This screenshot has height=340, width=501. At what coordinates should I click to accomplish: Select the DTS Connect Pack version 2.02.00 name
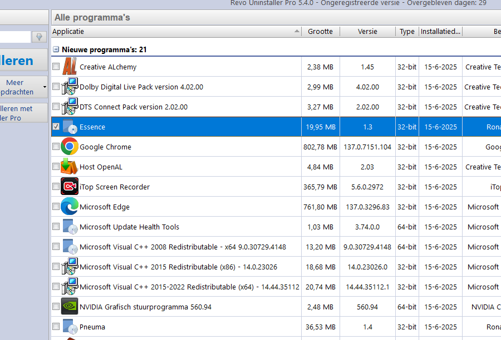134,107
